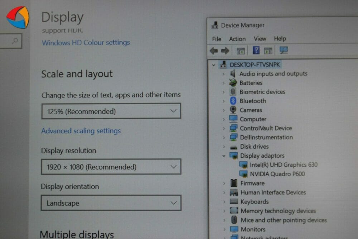Expand the Cameras node arrow

click(224, 110)
